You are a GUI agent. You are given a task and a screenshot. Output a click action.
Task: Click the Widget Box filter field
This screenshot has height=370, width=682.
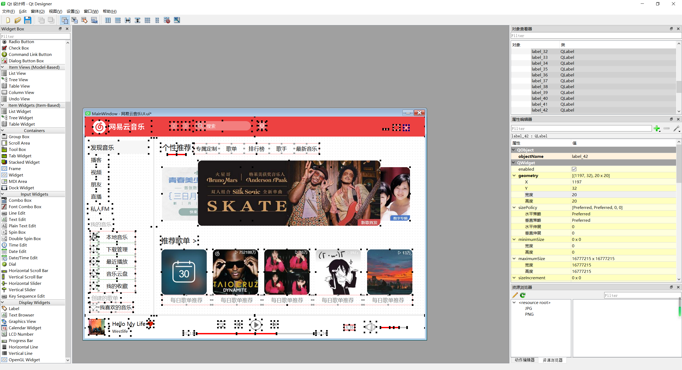35,36
